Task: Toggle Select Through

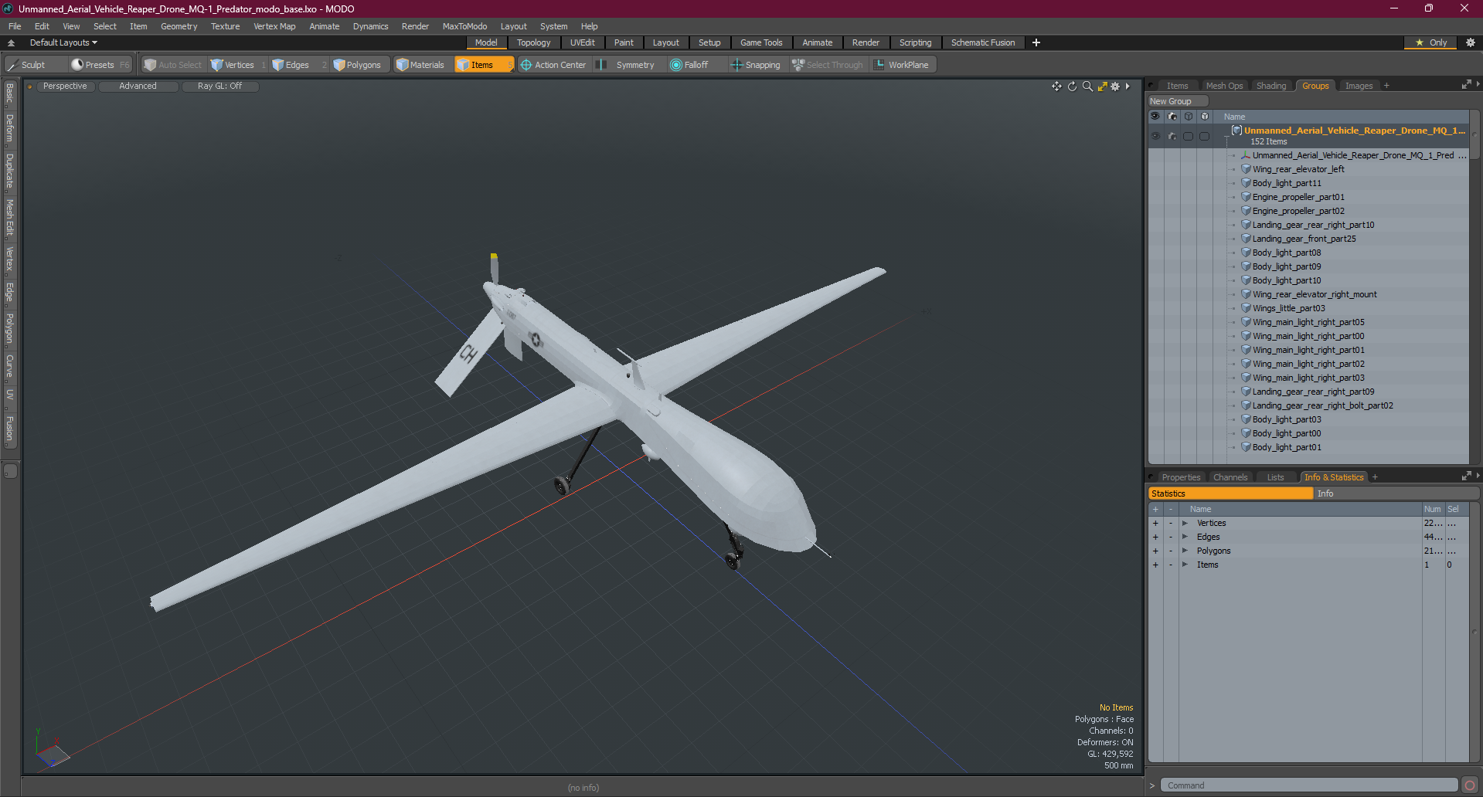Action: click(828, 65)
